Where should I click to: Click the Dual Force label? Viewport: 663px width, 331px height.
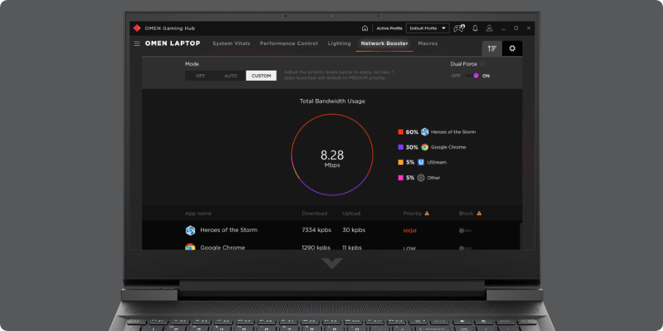(x=464, y=64)
